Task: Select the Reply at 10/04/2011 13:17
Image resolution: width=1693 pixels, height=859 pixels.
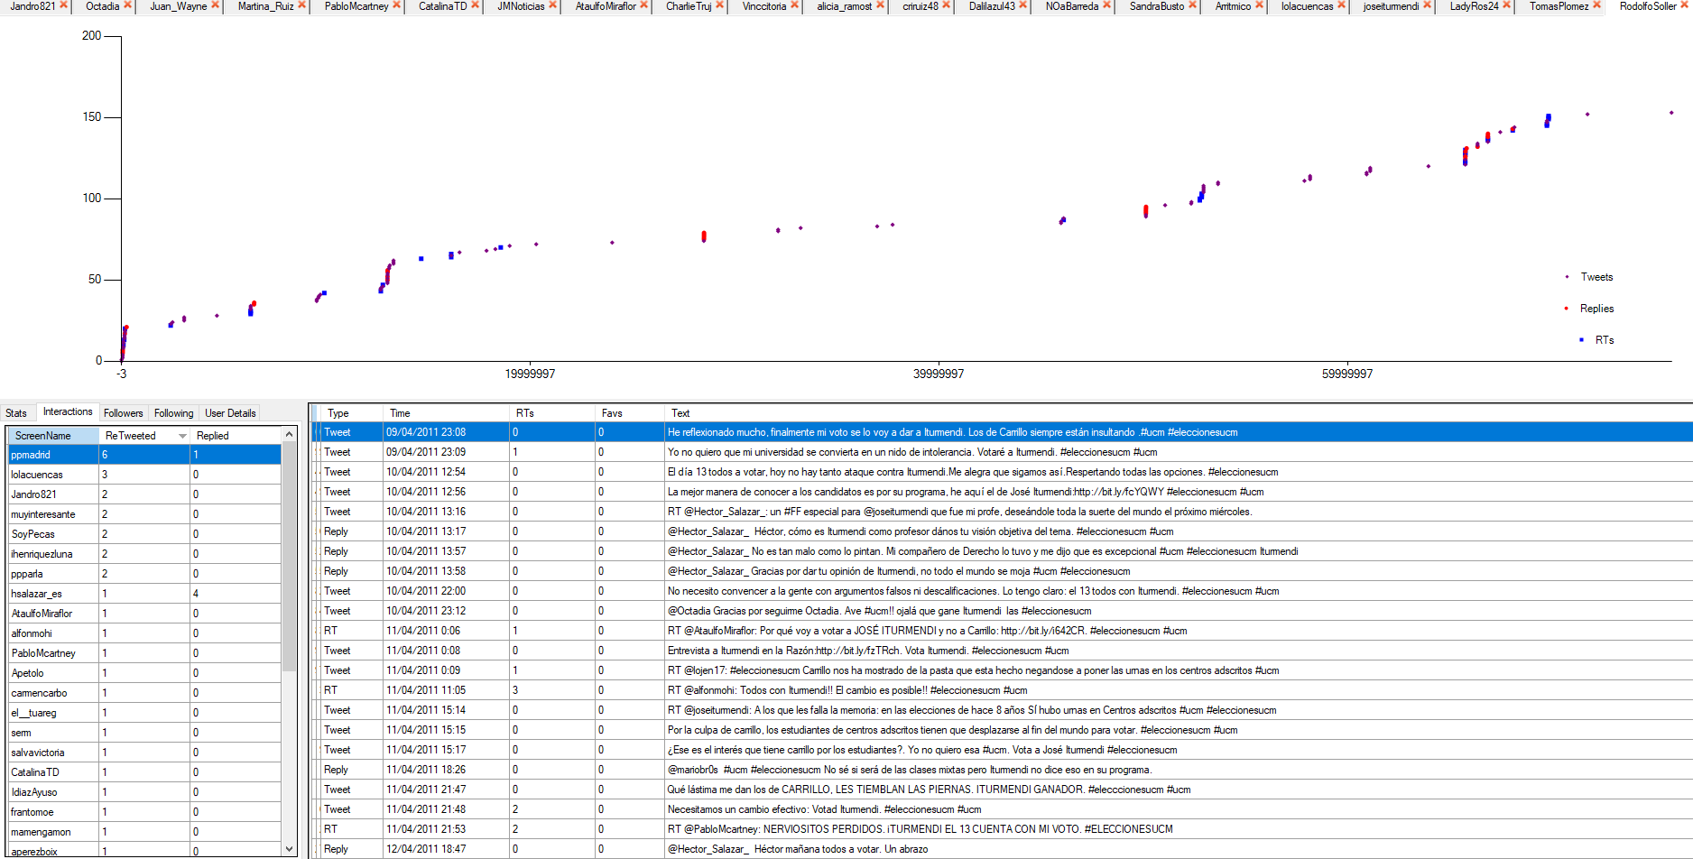Action: click(x=1002, y=531)
